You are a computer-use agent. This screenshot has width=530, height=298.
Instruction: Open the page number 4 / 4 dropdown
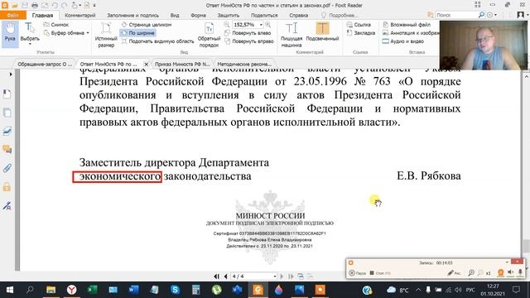pos(275,276)
